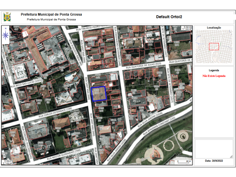Image resolution: width=236 pixels, height=177 pixels.
Task: Click the bold 'Prefeitura Municipal de Ponta Grossa' header
Action: 51,14
